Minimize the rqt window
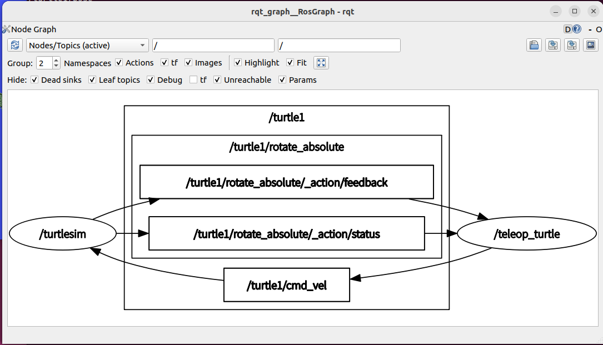This screenshot has height=345, width=603. (555, 11)
